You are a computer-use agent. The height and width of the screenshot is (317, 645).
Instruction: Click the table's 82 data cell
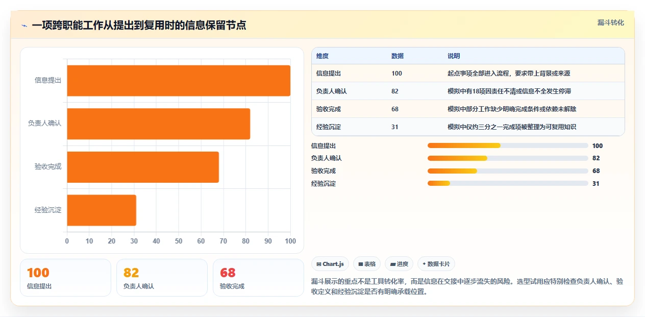395,91
